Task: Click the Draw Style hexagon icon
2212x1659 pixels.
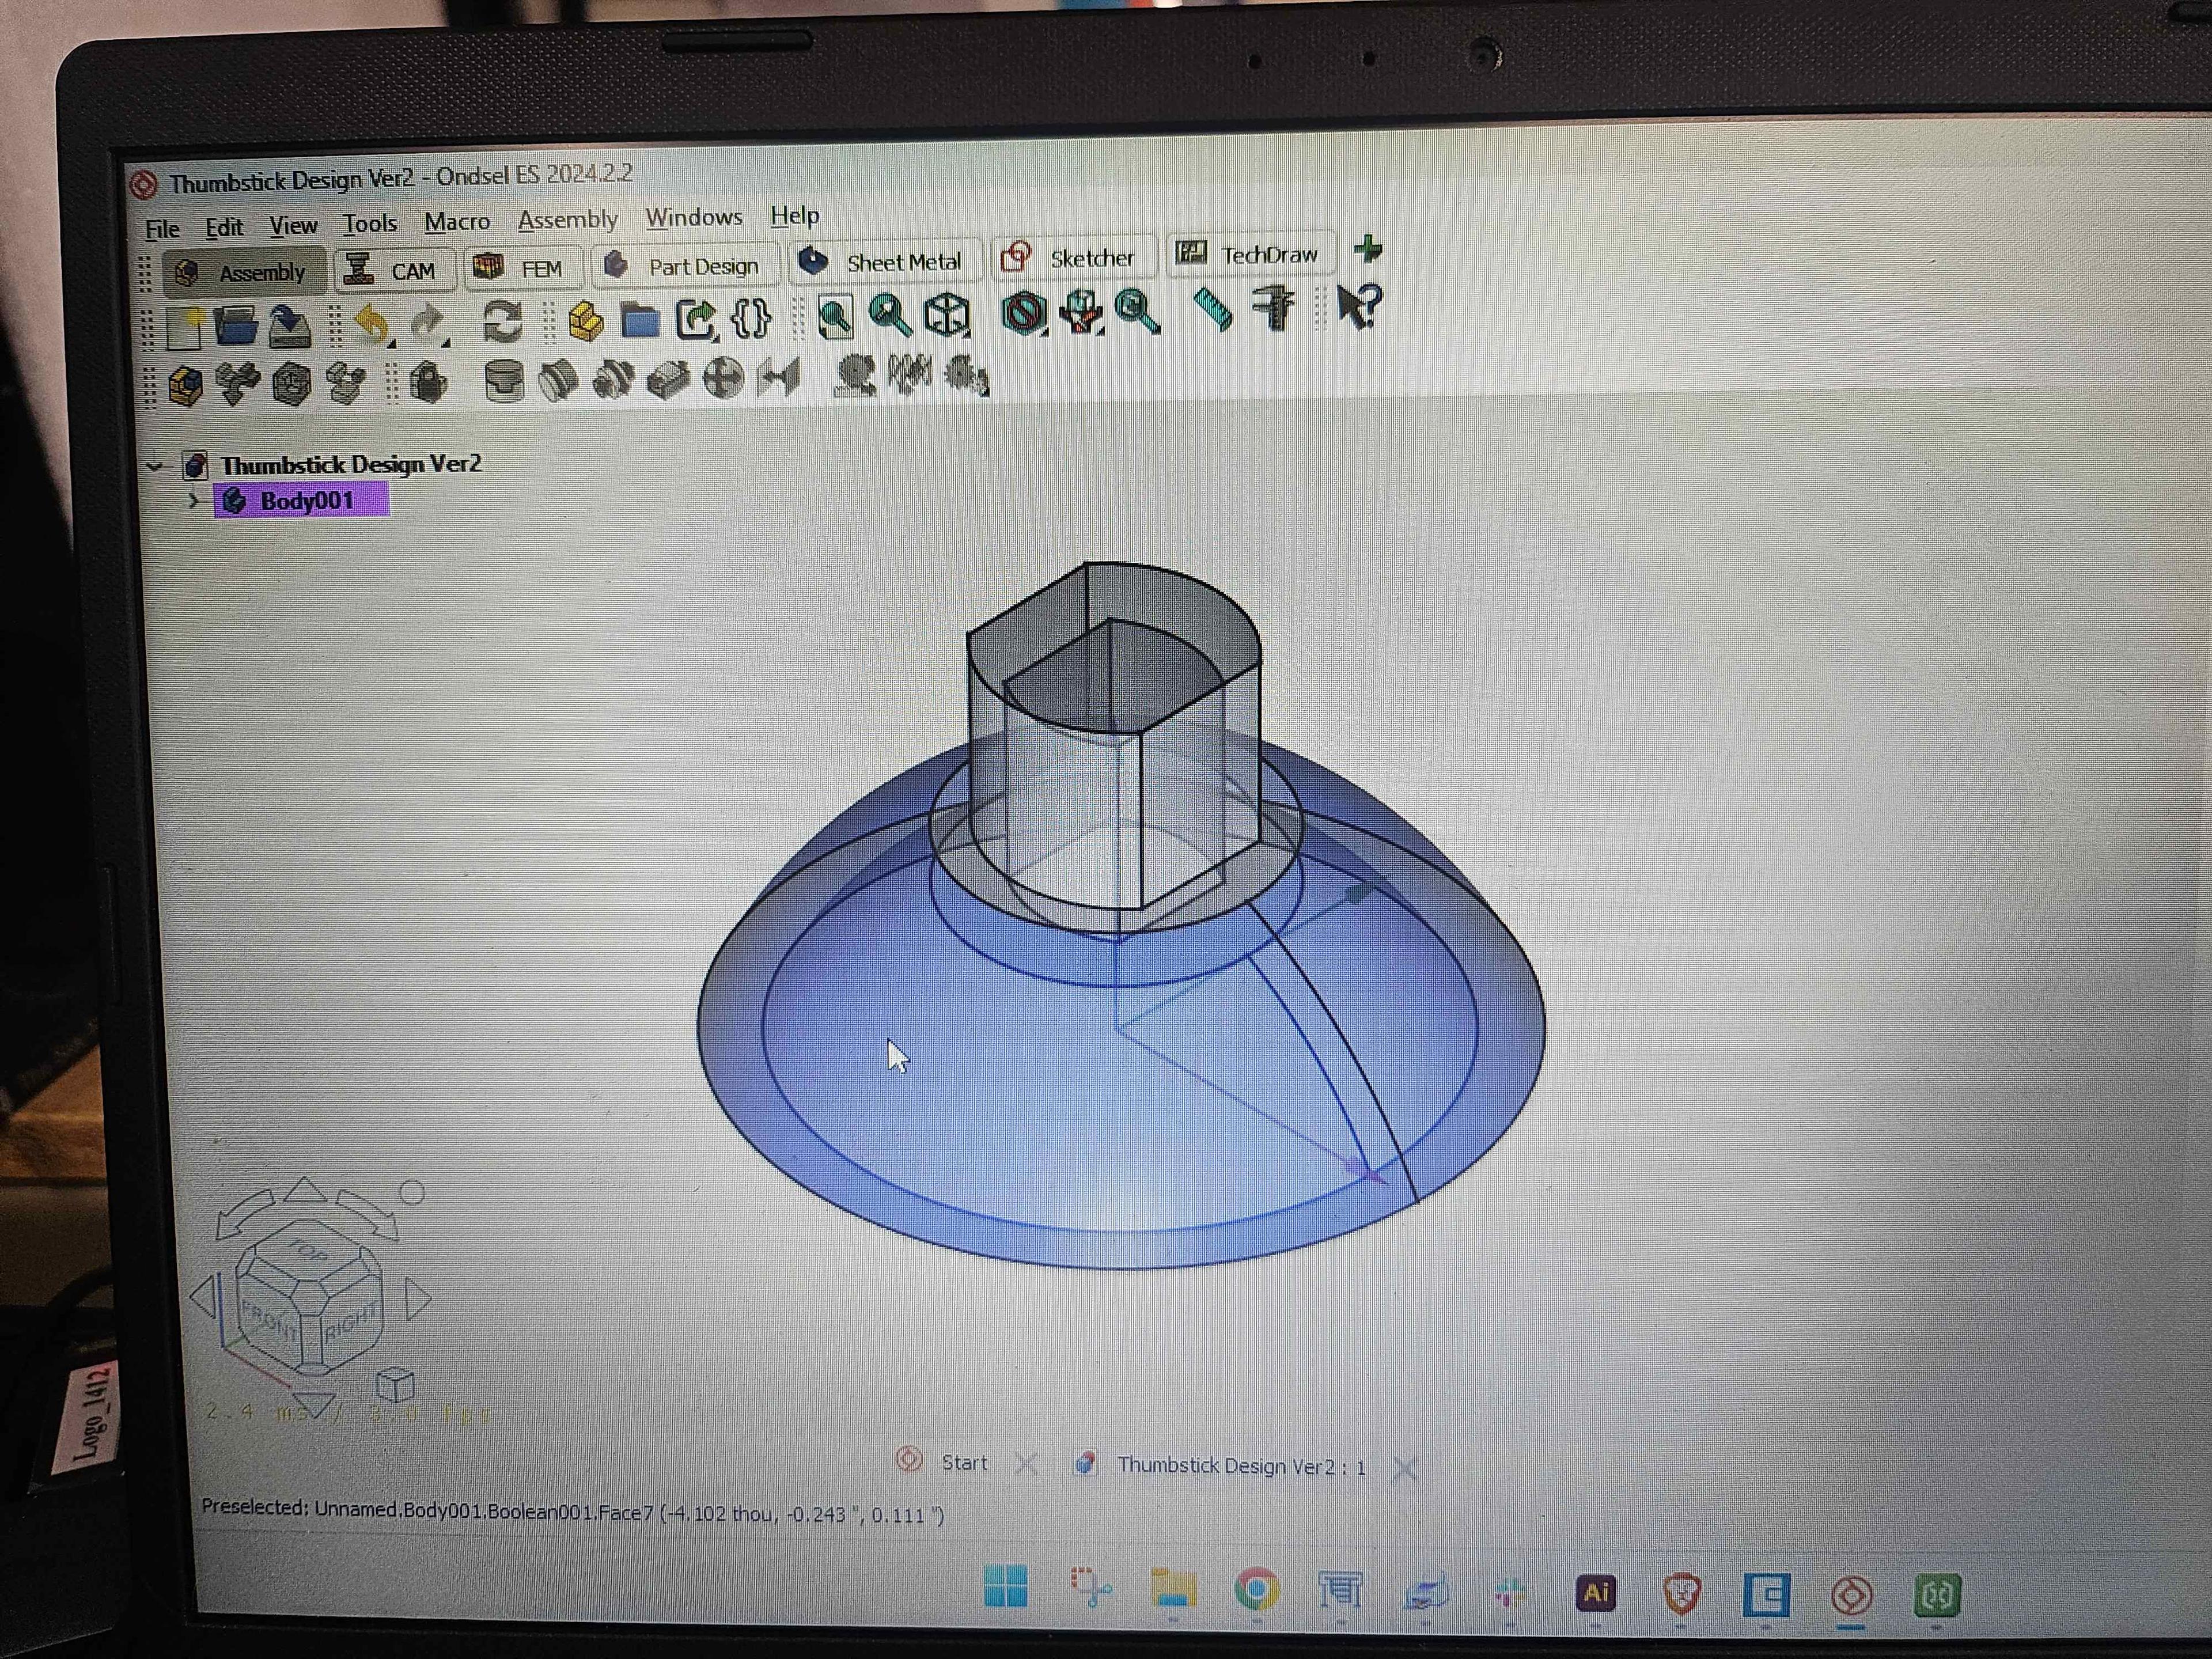Action: [x=1024, y=313]
